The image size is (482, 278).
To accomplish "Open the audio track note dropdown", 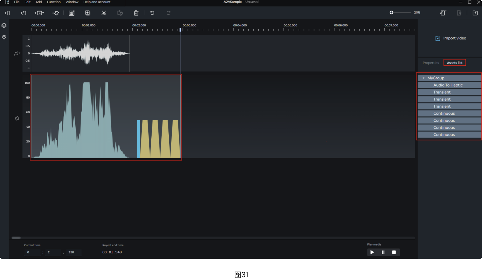I will click(x=17, y=53).
